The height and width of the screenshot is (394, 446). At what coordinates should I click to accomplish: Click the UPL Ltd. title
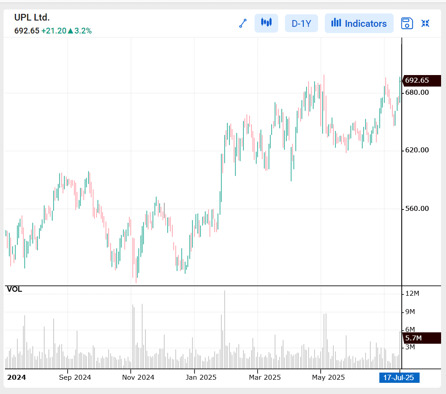click(32, 17)
